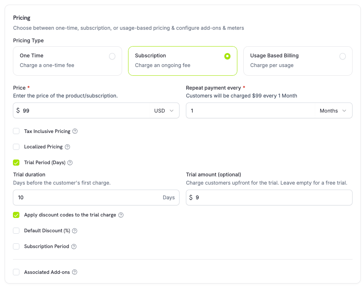Viewport: 364px width, 290px height.
Task: Click the 'Charge an ongoing fee' card text
Action: (x=163, y=65)
